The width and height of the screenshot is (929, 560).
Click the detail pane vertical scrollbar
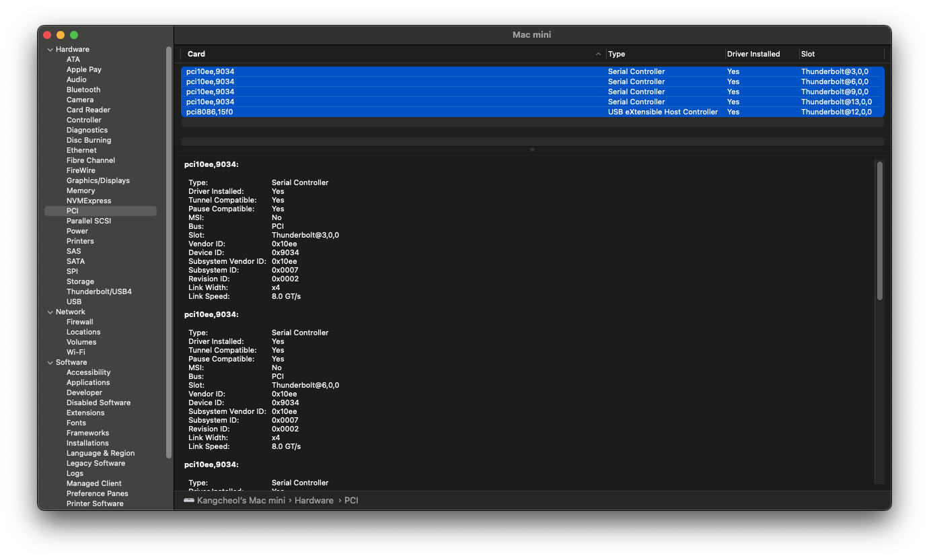[879, 230]
